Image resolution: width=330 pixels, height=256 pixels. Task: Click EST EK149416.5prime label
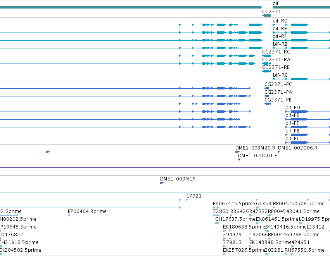(285, 227)
